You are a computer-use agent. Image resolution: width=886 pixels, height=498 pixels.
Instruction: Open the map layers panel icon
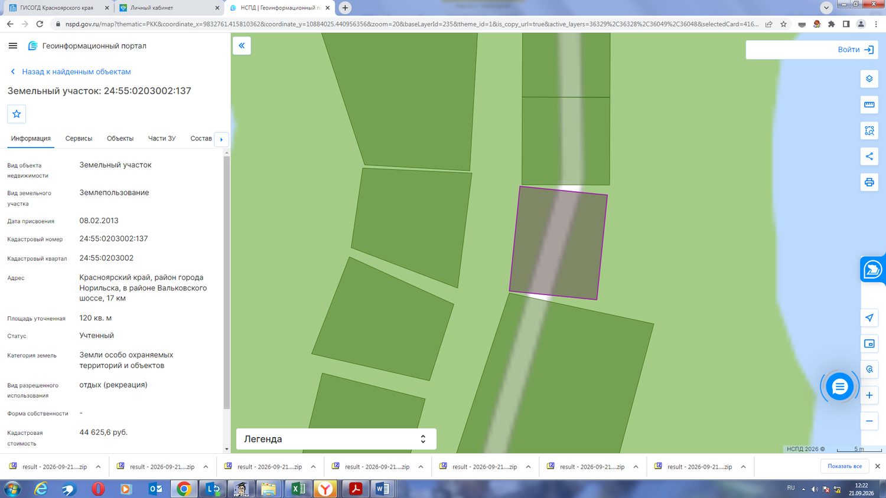[869, 79]
